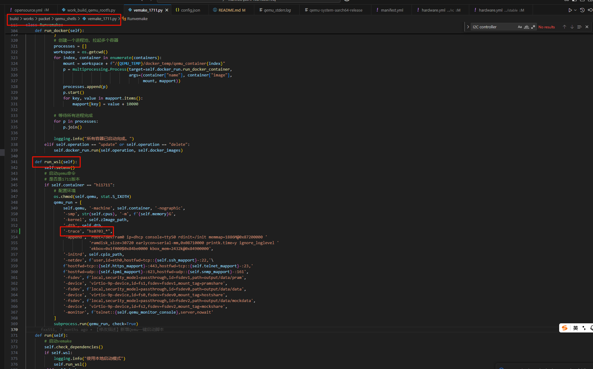Toggle Use Regular Expression in find
The width and height of the screenshot is (593, 369).
pyautogui.click(x=533, y=27)
